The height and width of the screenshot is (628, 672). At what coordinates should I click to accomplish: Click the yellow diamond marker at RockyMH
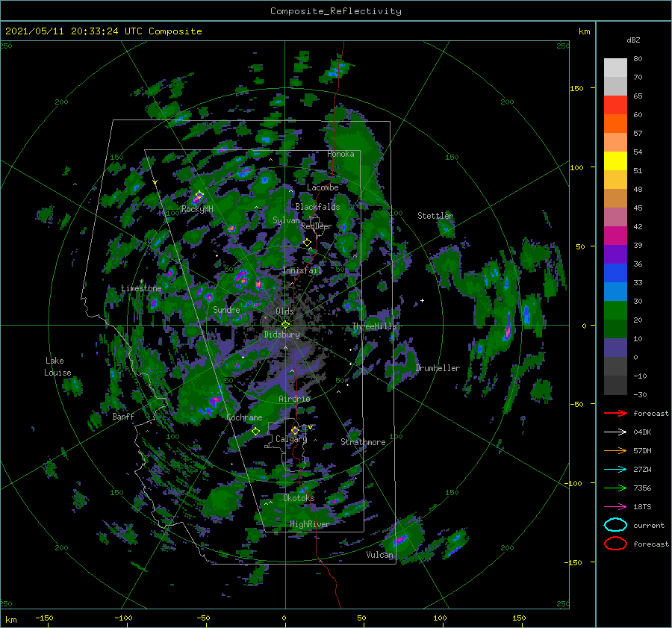(x=199, y=196)
